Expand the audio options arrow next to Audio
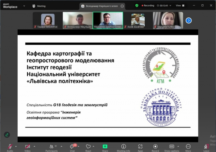216x152 pixels. 17,146
